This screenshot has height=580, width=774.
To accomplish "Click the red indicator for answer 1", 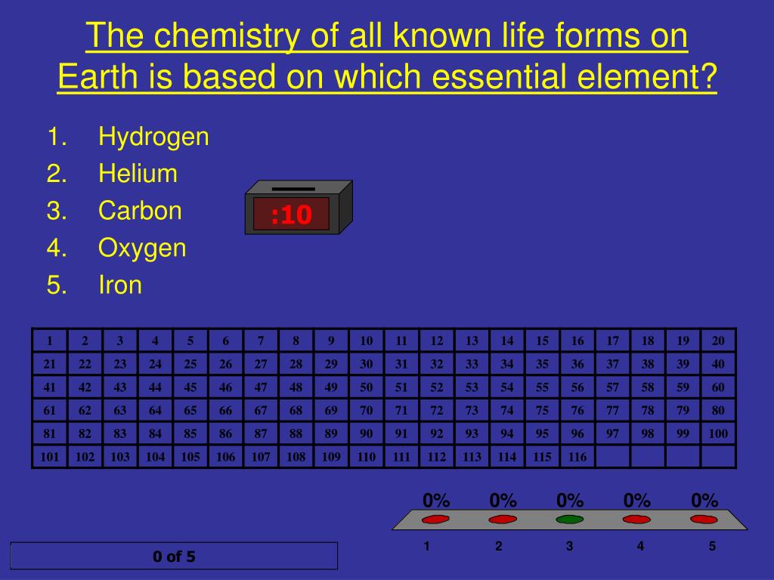I will pos(435,520).
